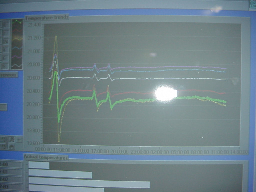Screen dimensions: 256x192
Task: Click the 20.800 y-axis label
Action: (x=34, y=65)
